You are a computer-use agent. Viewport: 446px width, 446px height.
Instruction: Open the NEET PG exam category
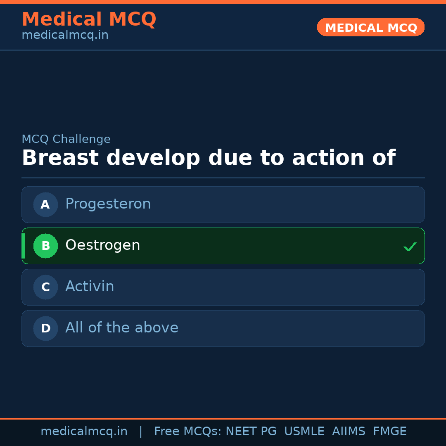pos(251,431)
